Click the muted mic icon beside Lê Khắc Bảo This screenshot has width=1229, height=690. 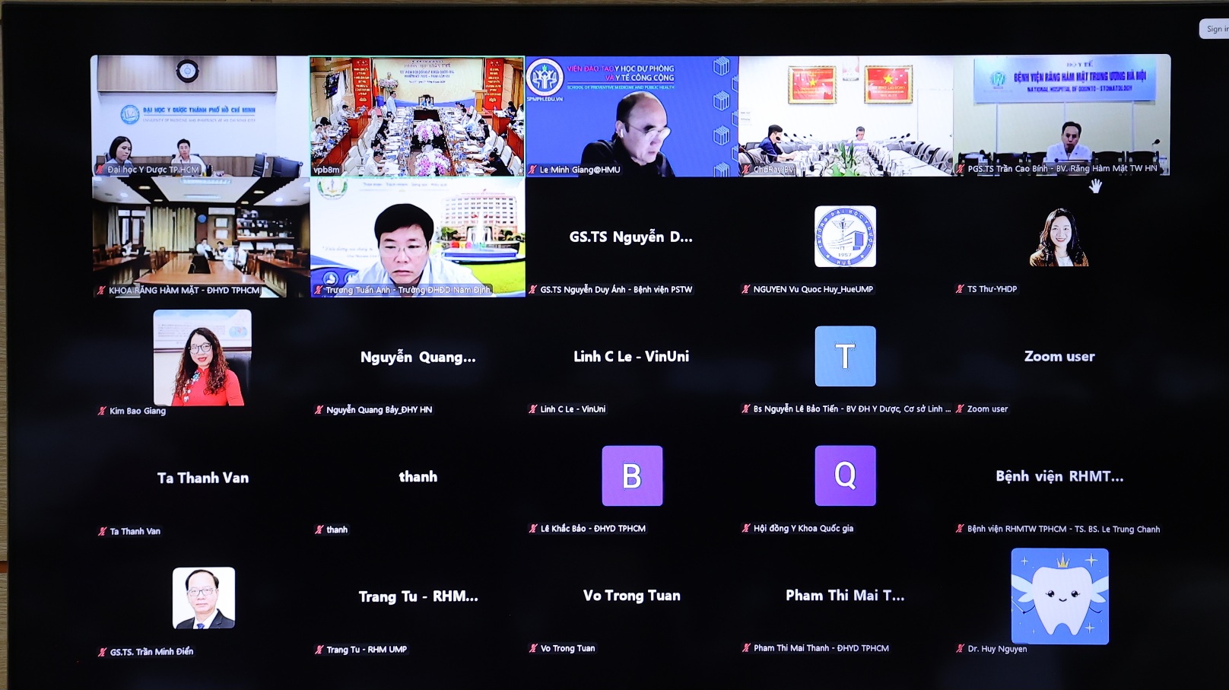pos(533,529)
